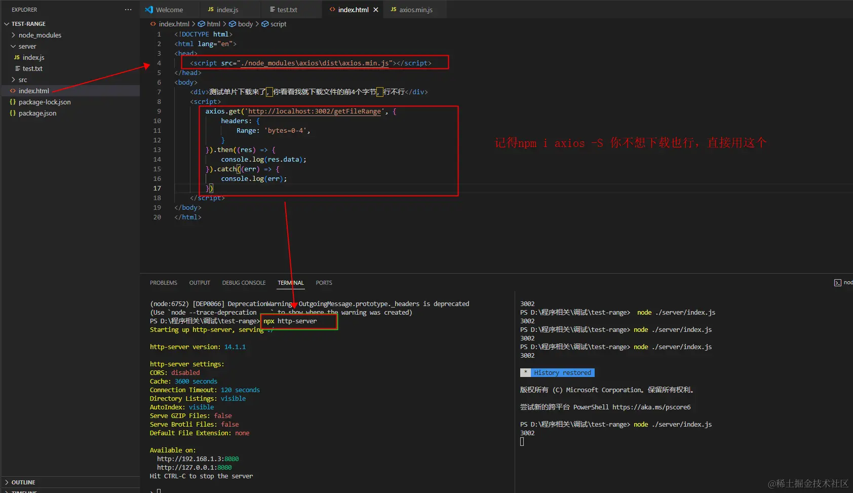Click script element in the breadcrumb
The height and width of the screenshot is (493, 853).
click(x=278, y=24)
